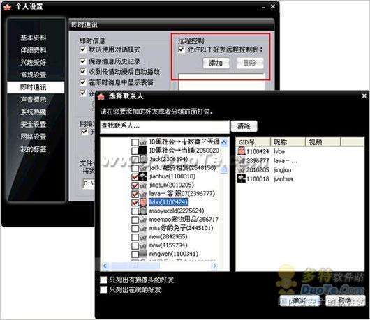Uncheck jingjun(2010205) in contact list

pyautogui.click(x=135, y=185)
